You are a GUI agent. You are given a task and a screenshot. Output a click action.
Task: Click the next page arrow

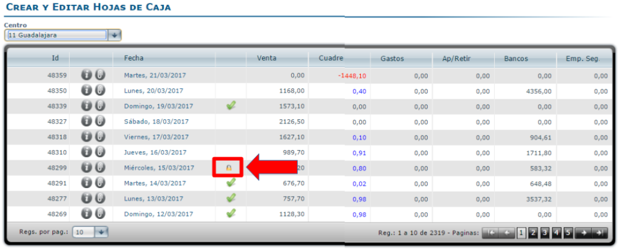[584, 232]
